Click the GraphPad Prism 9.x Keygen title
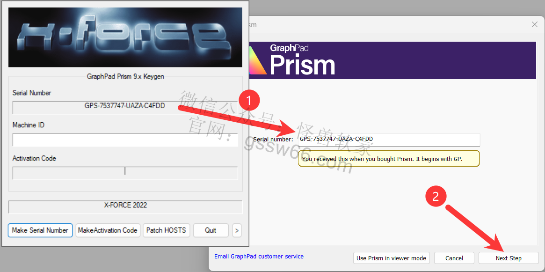 [x=125, y=76]
